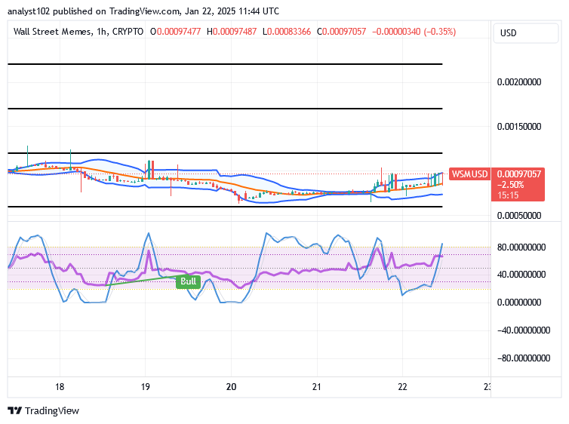Open the USD currency selector
This screenshot has height=424, width=569.
point(525,33)
